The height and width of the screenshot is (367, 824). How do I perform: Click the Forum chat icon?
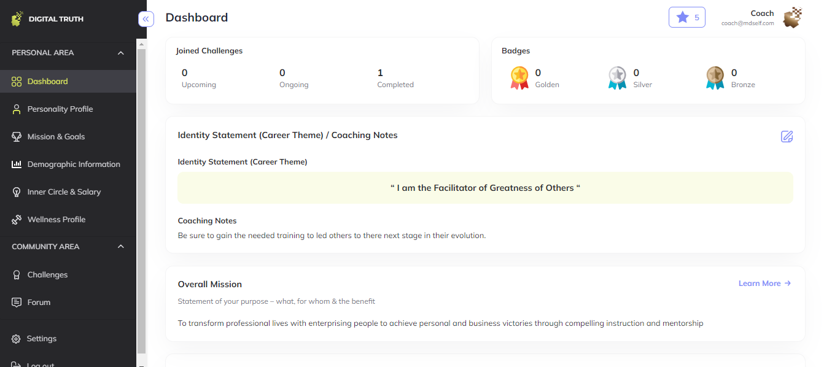[17, 303]
